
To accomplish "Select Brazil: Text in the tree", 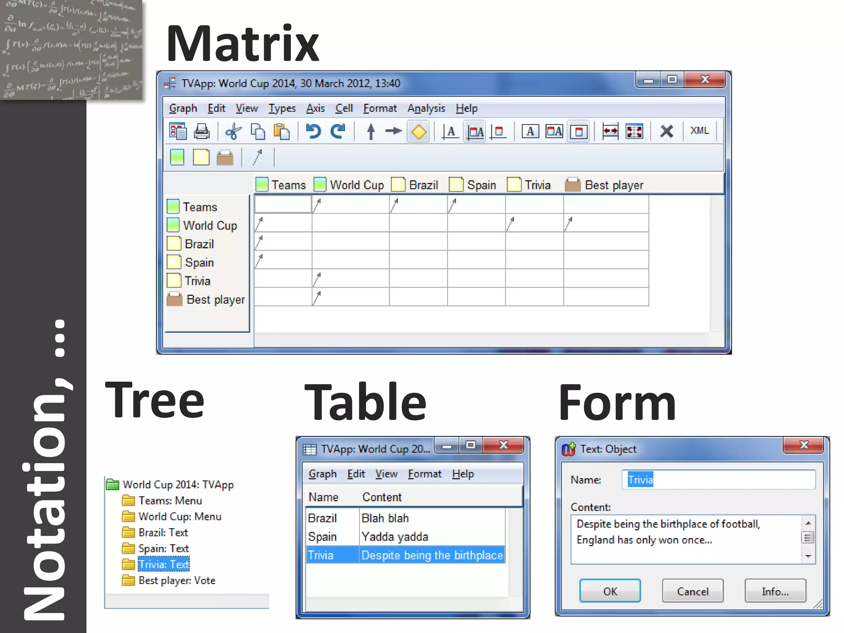I will [155, 533].
